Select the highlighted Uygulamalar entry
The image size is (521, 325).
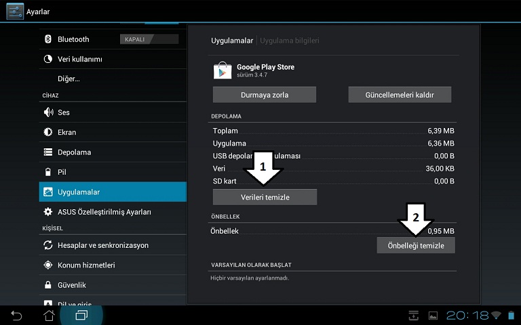[x=113, y=192]
